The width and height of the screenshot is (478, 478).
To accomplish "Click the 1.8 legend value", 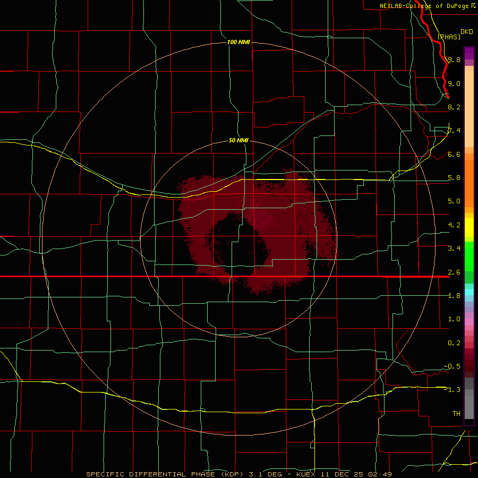I will point(454,296).
